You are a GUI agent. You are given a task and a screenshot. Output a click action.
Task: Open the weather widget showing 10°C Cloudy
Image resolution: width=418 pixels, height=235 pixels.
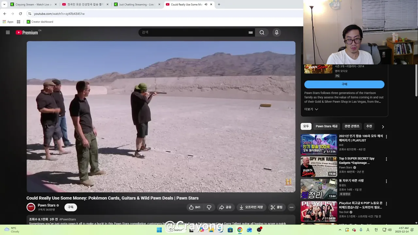pos(12,230)
